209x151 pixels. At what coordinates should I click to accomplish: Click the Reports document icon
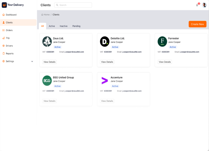coord(4,53)
